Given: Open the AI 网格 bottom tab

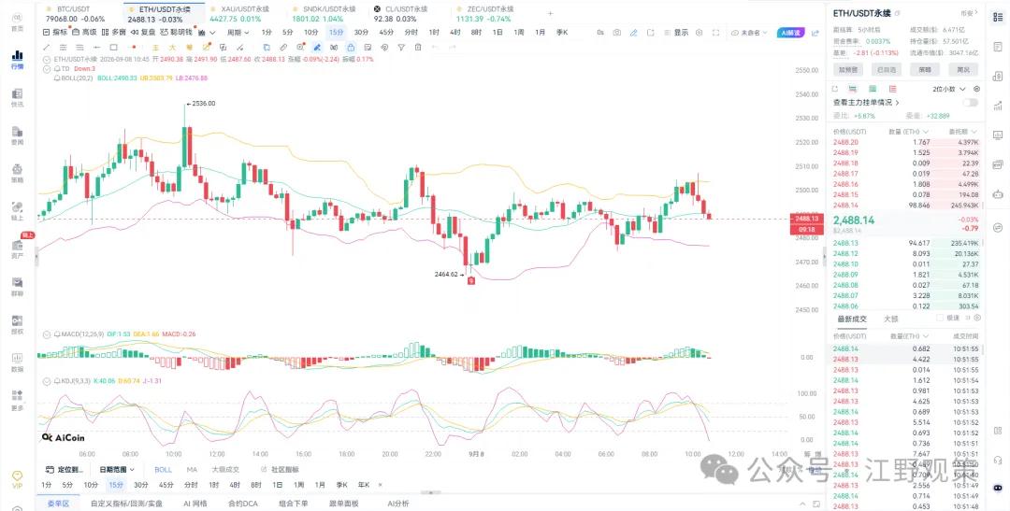Looking at the screenshot, I should coord(195,504).
